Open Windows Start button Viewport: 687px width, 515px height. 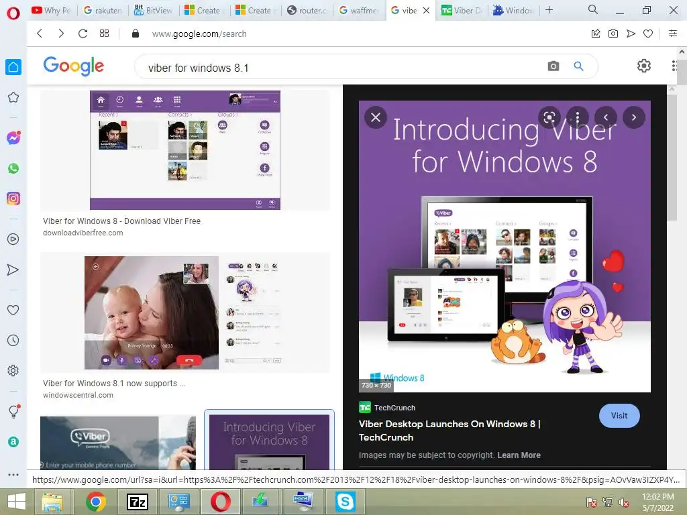click(17, 502)
